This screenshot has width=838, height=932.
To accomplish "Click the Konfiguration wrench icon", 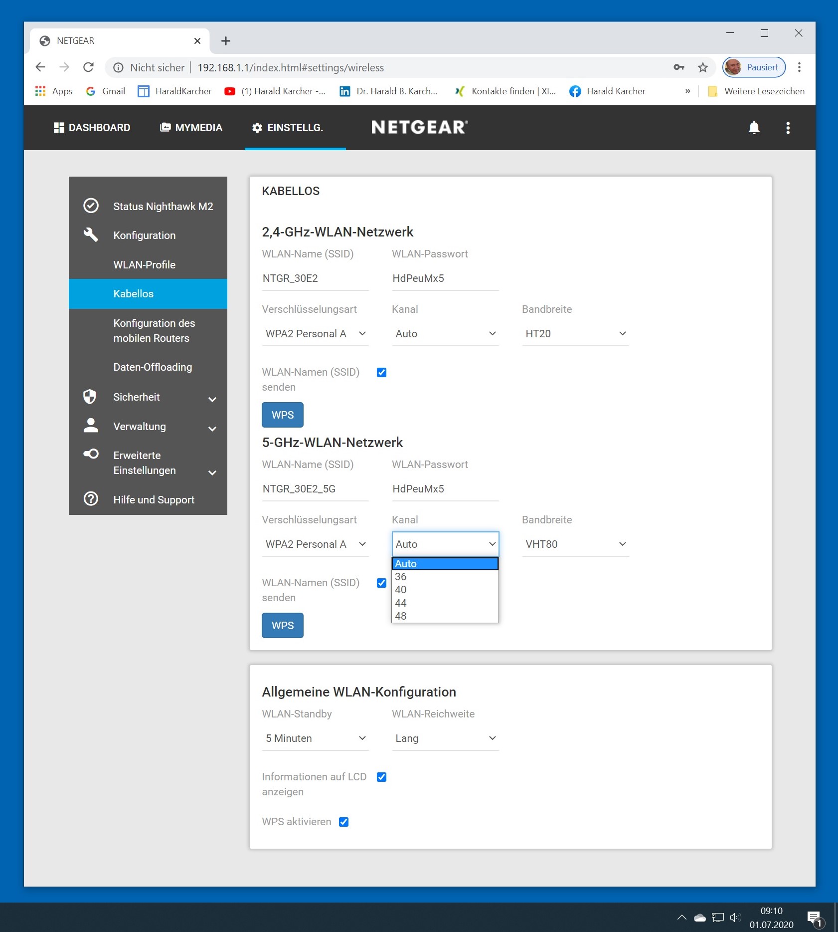I will click(91, 234).
